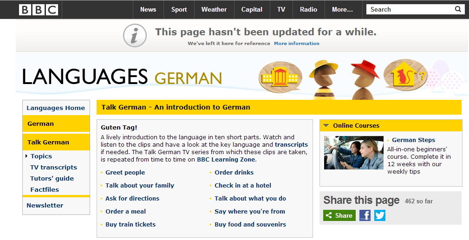The image size is (469, 240).
Task: Follow the More information link
Action: (297, 43)
